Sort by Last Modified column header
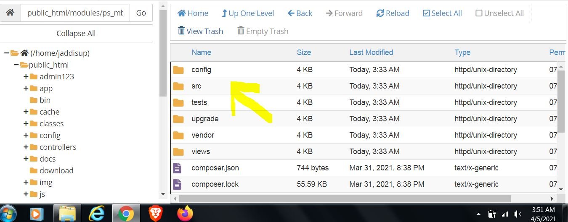The width and height of the screenshot is (568, 222). pyautogui.click(x=371, y=52)
